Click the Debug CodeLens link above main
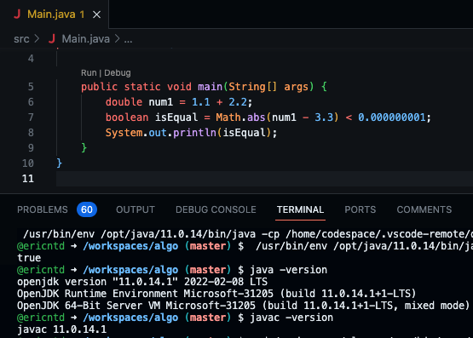This screenshot has height=338, width=473. coord(118,73)
